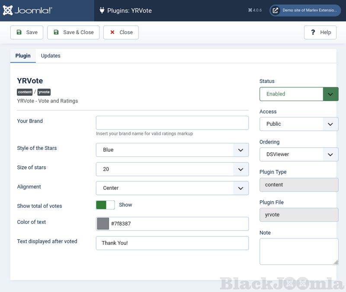
Task: Click the question mark Help icon
Action: (312, 32)
